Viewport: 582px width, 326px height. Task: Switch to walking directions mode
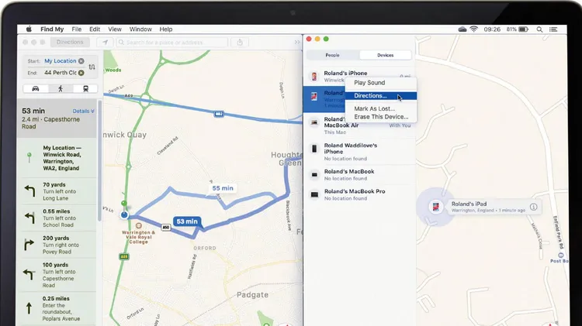[x=59, y=88]
